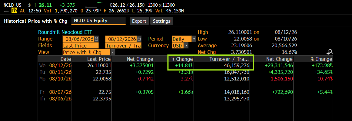Click the Export button
The image size is (352, 121).
[x=139, y=21]
